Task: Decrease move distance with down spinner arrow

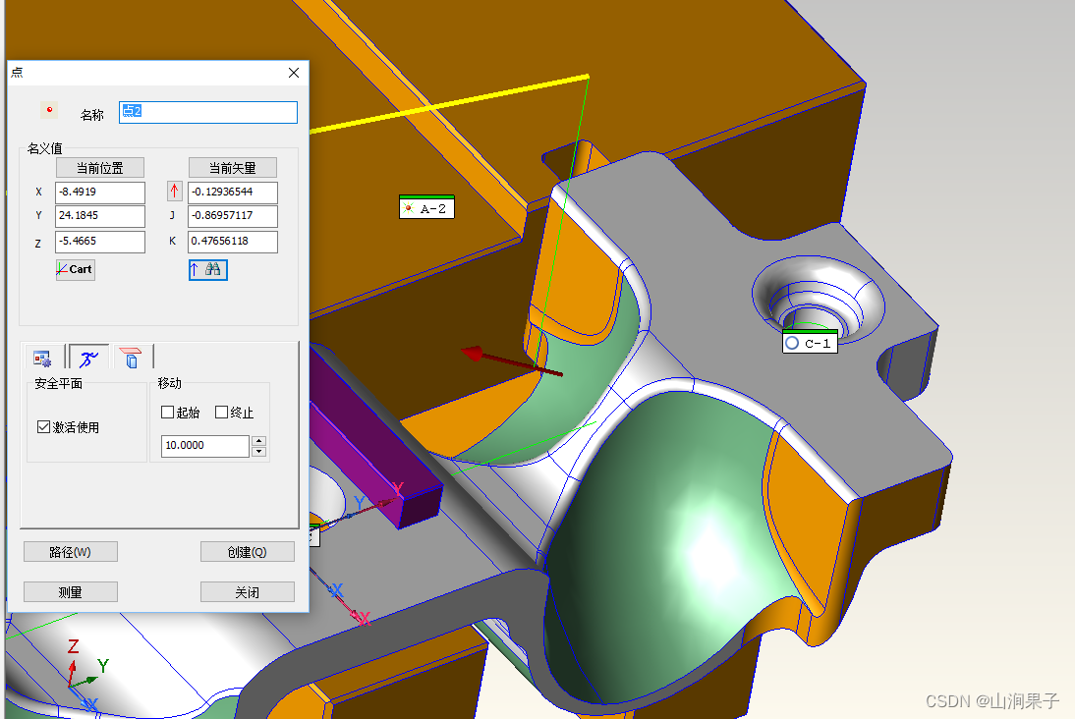Action: tap(259, 451)
